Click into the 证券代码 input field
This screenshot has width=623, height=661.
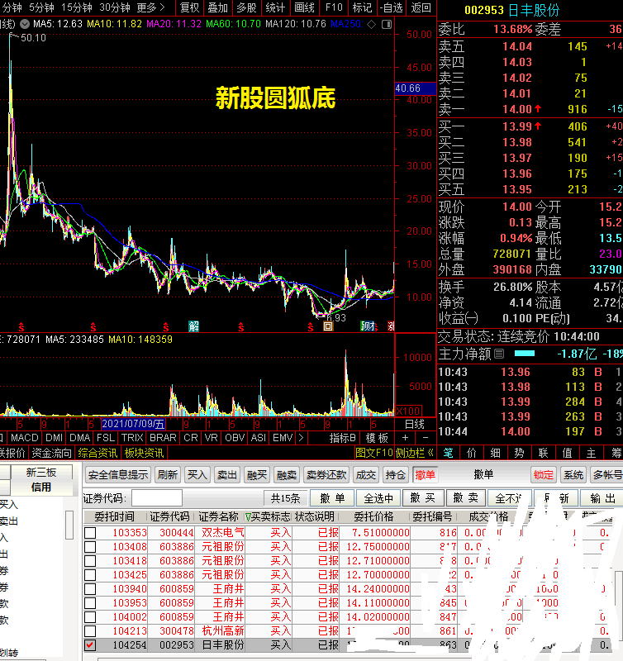[x=156, y=498]
